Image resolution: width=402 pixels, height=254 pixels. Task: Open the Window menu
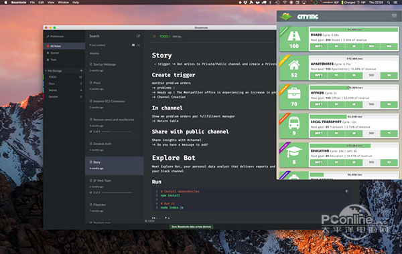[x=64, y=2]
